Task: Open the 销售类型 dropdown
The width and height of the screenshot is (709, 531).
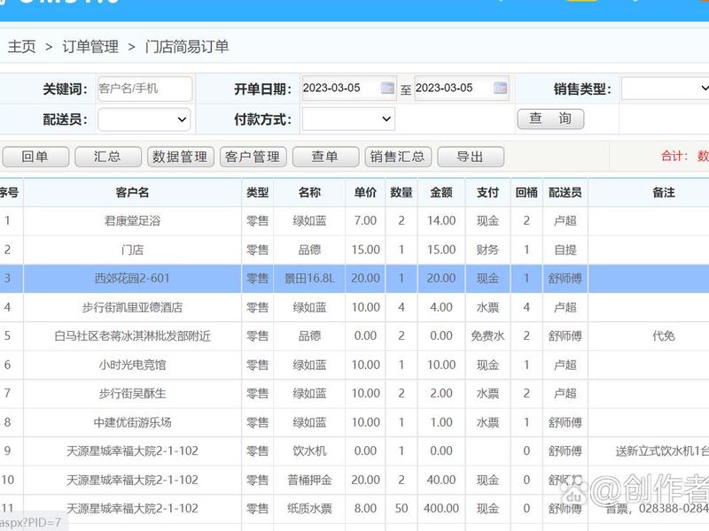Action: tap(665, 88)
